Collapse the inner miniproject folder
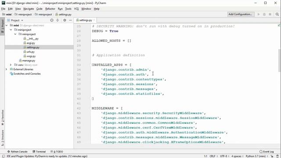The image size is (281, 158). coord(15,34)
